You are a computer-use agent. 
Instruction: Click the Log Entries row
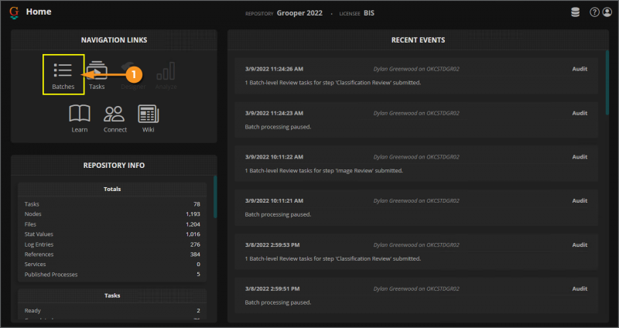tap(112, 244)
